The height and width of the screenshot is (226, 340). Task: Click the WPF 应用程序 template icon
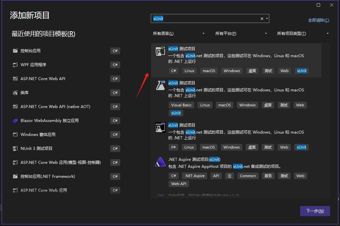[15, 65]
